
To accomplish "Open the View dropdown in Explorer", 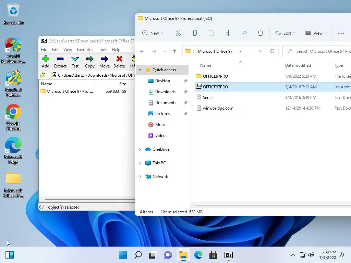I will pyautogui.click(x=316, y=33).
